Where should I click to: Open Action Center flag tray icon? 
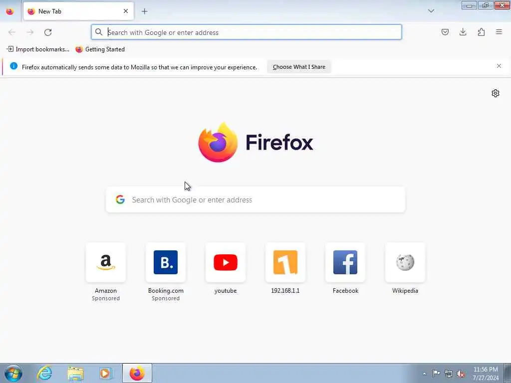click(x=436, y=373)
